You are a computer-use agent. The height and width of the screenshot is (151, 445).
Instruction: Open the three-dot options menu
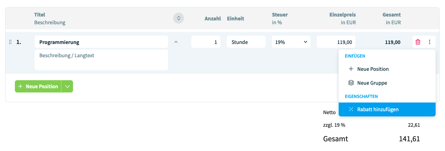tap(429, 42)
